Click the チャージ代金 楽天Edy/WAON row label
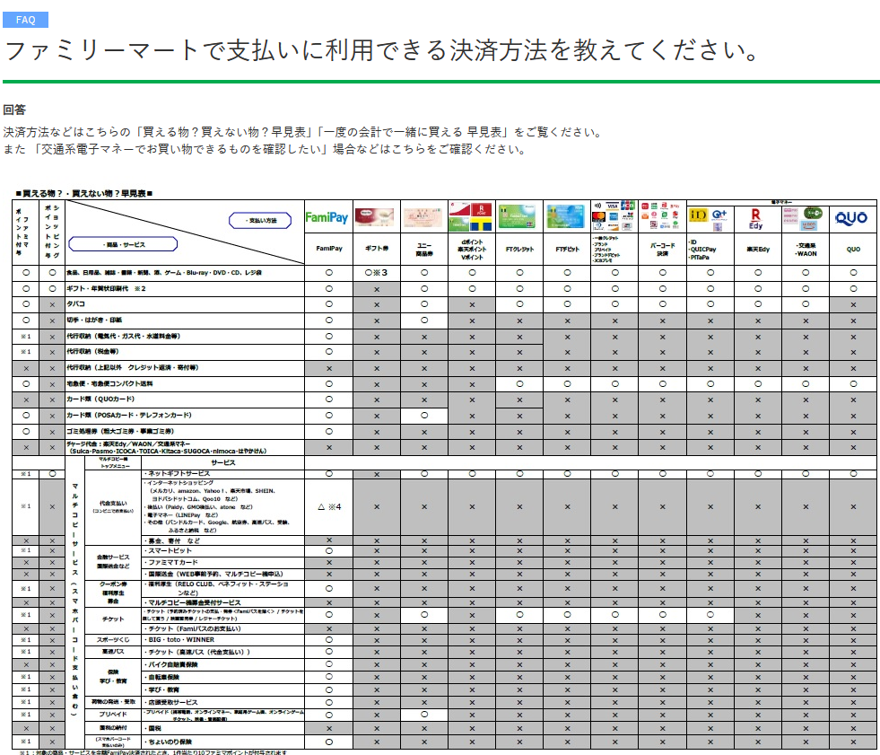 coord(166,447)
